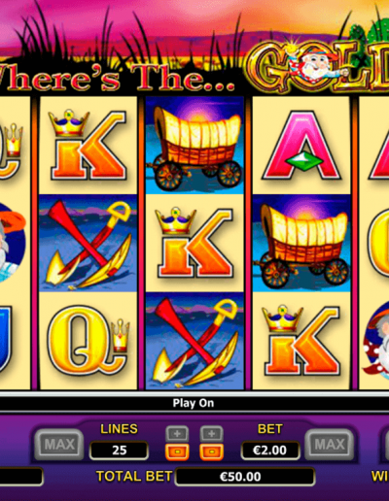
Task: Click the MAX lines button
Action: 58,444
